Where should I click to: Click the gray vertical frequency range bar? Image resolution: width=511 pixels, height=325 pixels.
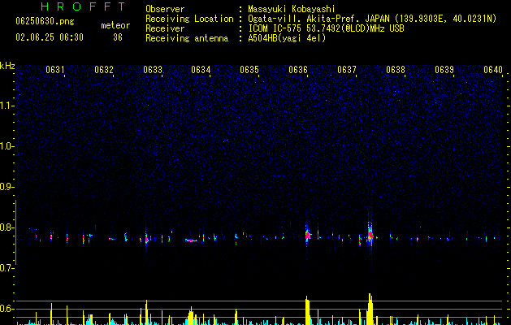[15, 232]
